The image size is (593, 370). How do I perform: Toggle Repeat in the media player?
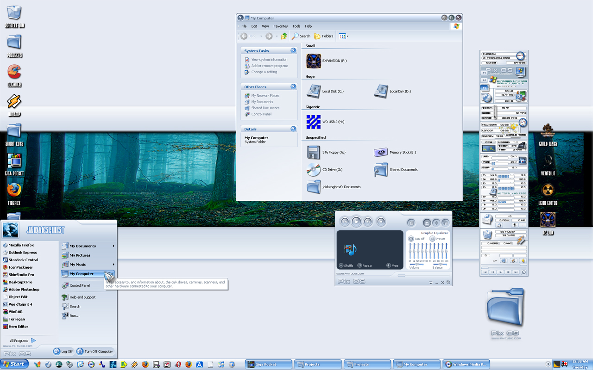tap(365, 265)
